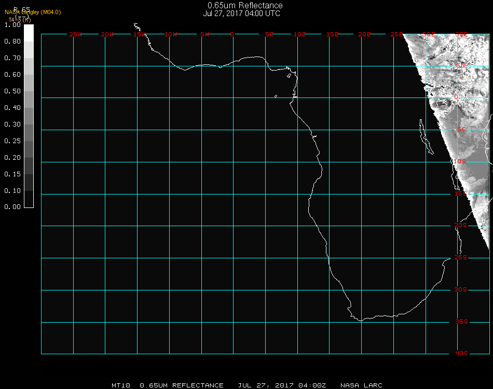Click the 35E longitude label
This screenshot has width=493, height=389.
click(x=461, y=34)
